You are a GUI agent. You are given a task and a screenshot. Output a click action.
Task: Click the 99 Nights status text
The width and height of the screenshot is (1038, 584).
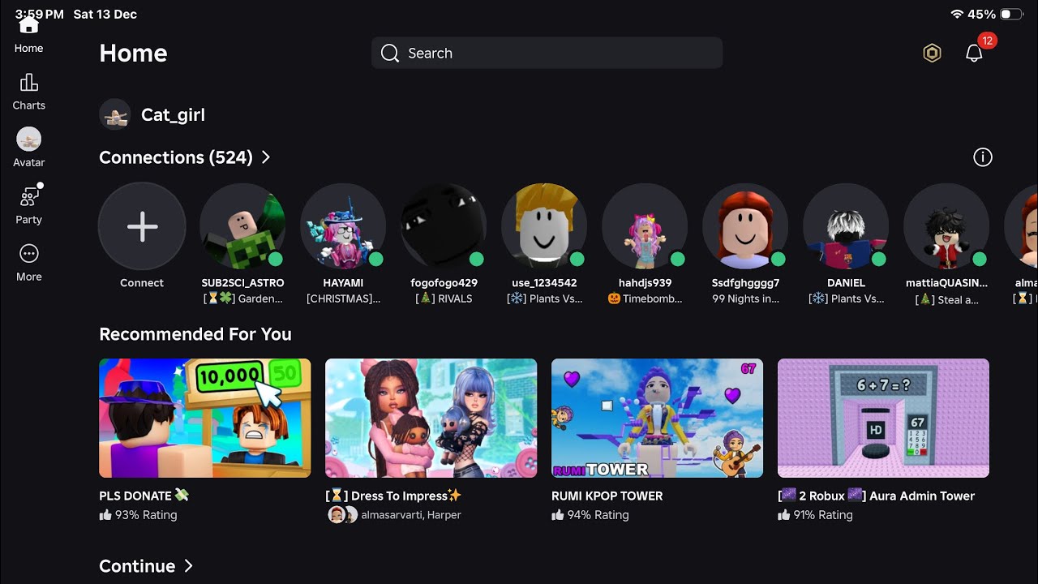(x=745, y=298)
